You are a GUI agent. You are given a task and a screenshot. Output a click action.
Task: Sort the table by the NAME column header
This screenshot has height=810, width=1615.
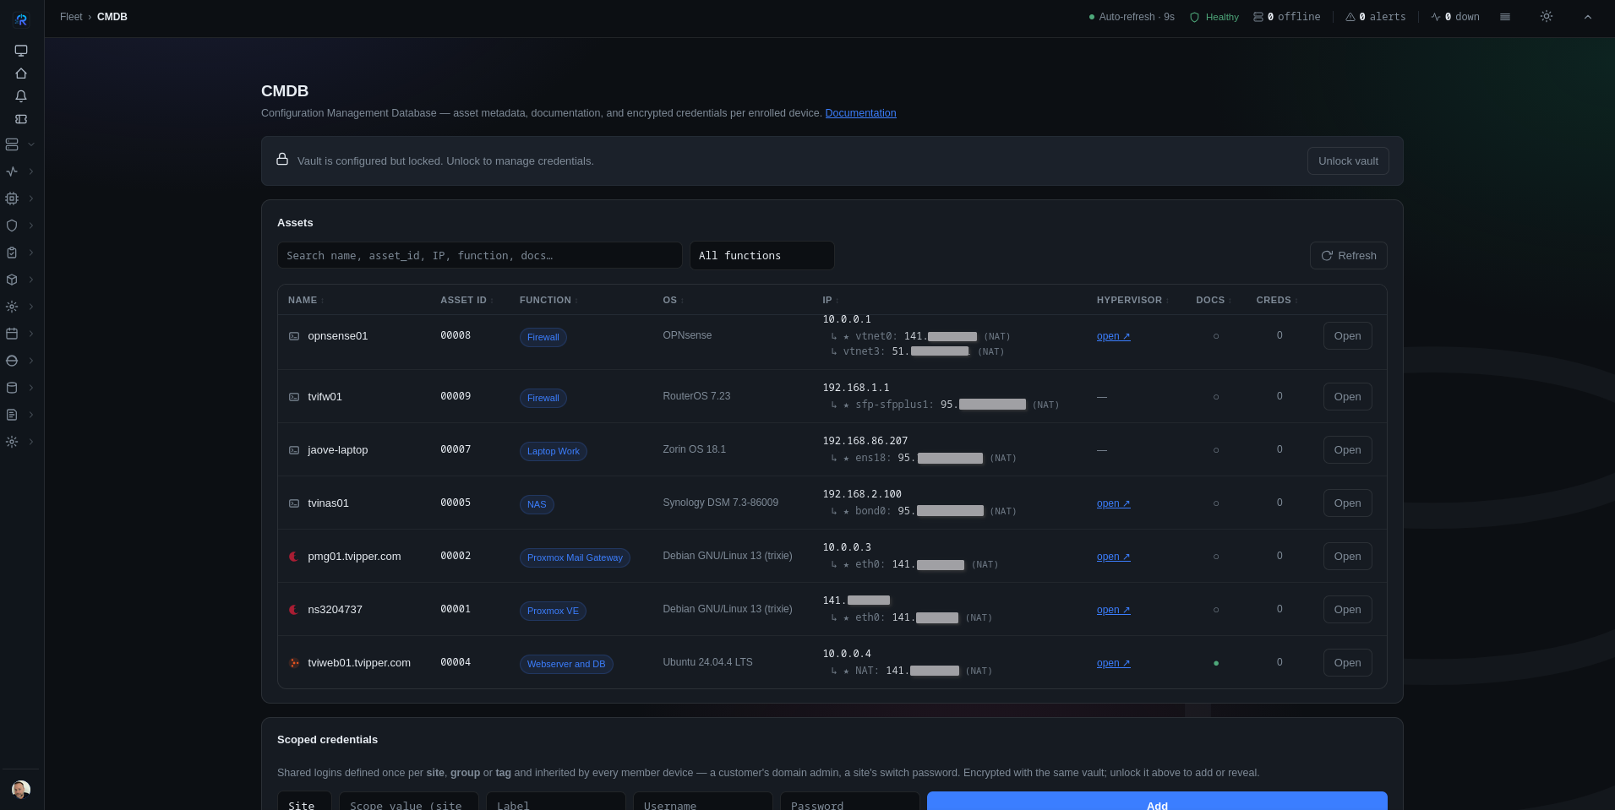pyautogui.click(x=303, y=300)
